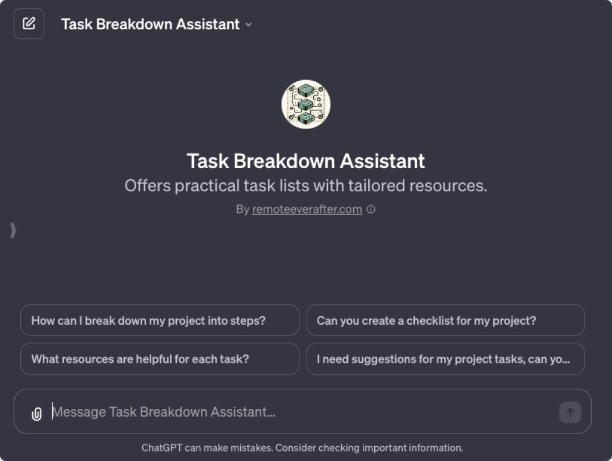The image size is (612, 461).
Task: Expand the collapsed sidebar using the left edge chevron
Action: point(12,231)
